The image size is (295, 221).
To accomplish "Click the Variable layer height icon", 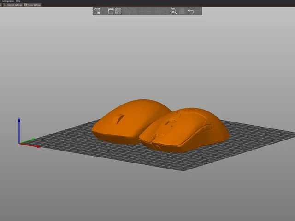I will (182, 11).
